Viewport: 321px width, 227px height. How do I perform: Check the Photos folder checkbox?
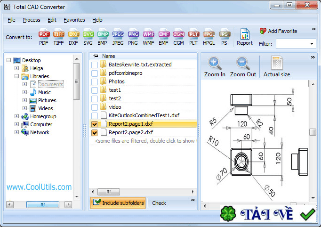95,82
